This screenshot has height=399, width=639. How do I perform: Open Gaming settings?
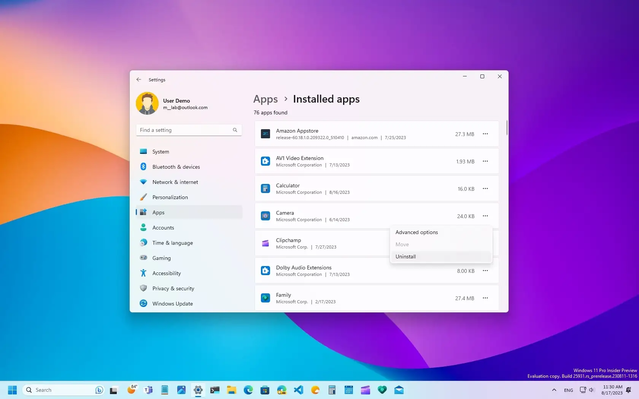click(x=161, y=258)
